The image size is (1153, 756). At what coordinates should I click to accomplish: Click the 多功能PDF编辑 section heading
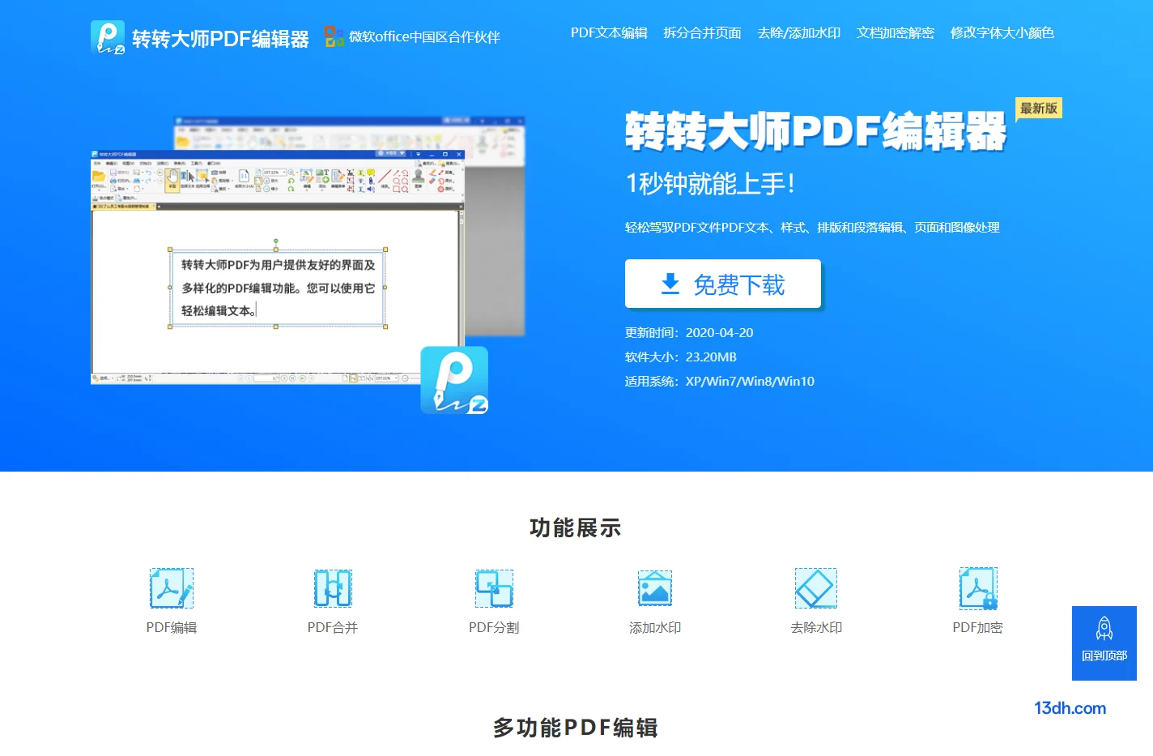[x=575, y=728]
